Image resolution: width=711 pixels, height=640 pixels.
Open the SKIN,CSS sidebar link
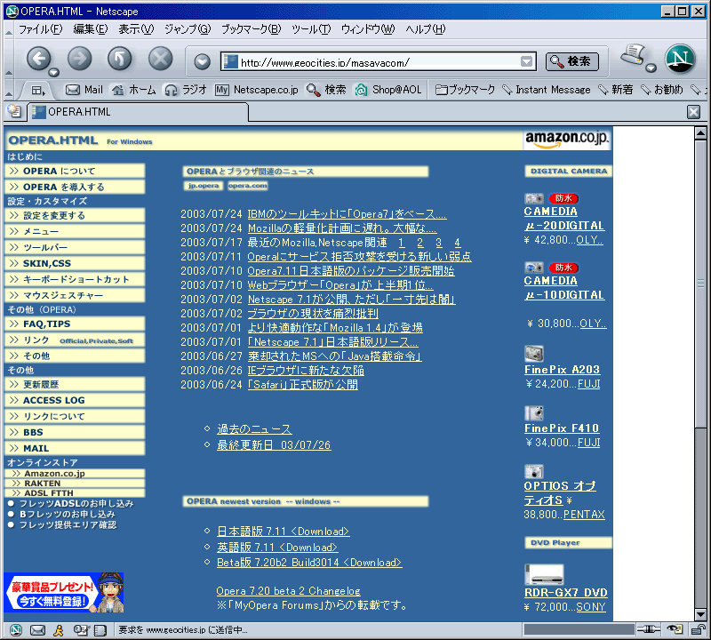pos(75,263)
